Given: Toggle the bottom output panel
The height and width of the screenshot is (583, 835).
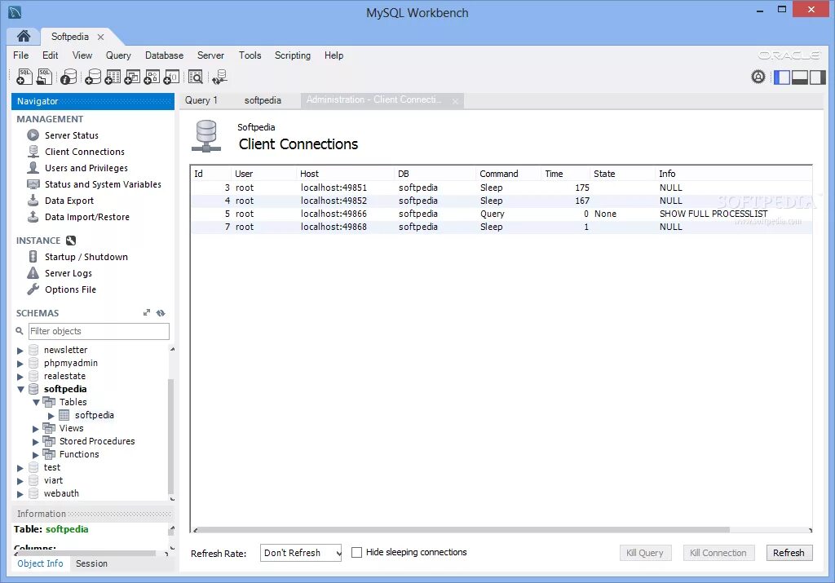Looking at the screenshot, I should (x=800, y=77).
